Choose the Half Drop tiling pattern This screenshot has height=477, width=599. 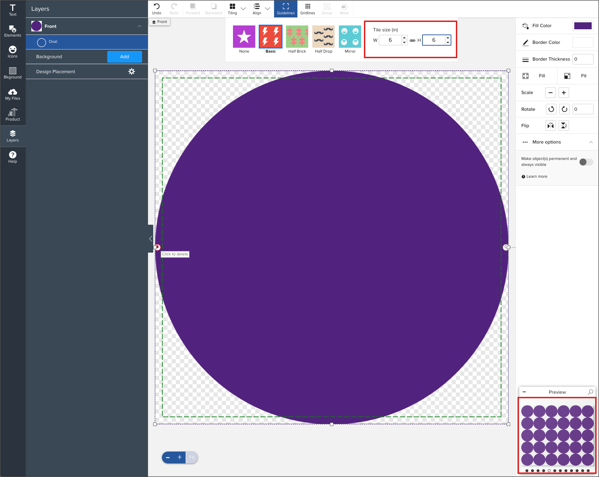pos(324,37)
